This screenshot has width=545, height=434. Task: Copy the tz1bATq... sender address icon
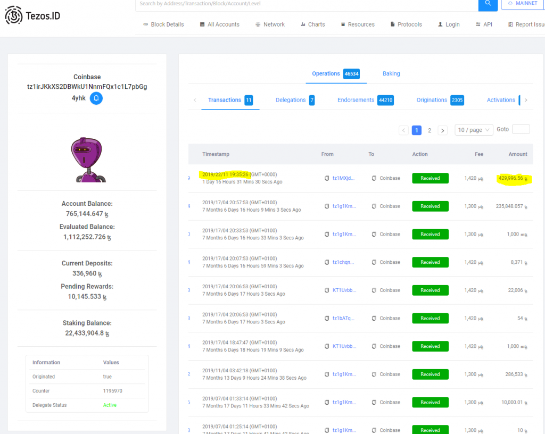[x=327, y=318]
